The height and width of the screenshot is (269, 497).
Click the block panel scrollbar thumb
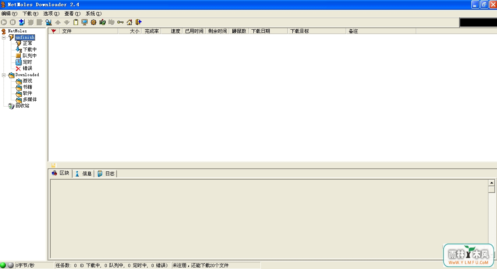click(492, 189)
